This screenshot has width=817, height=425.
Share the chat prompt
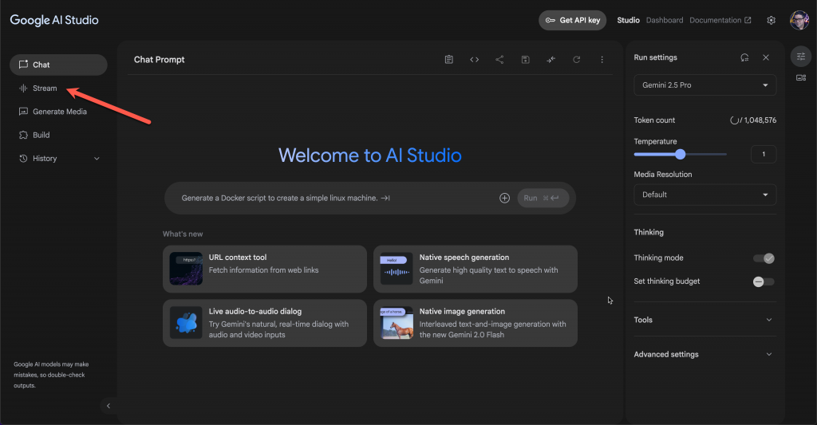point(499,60)
